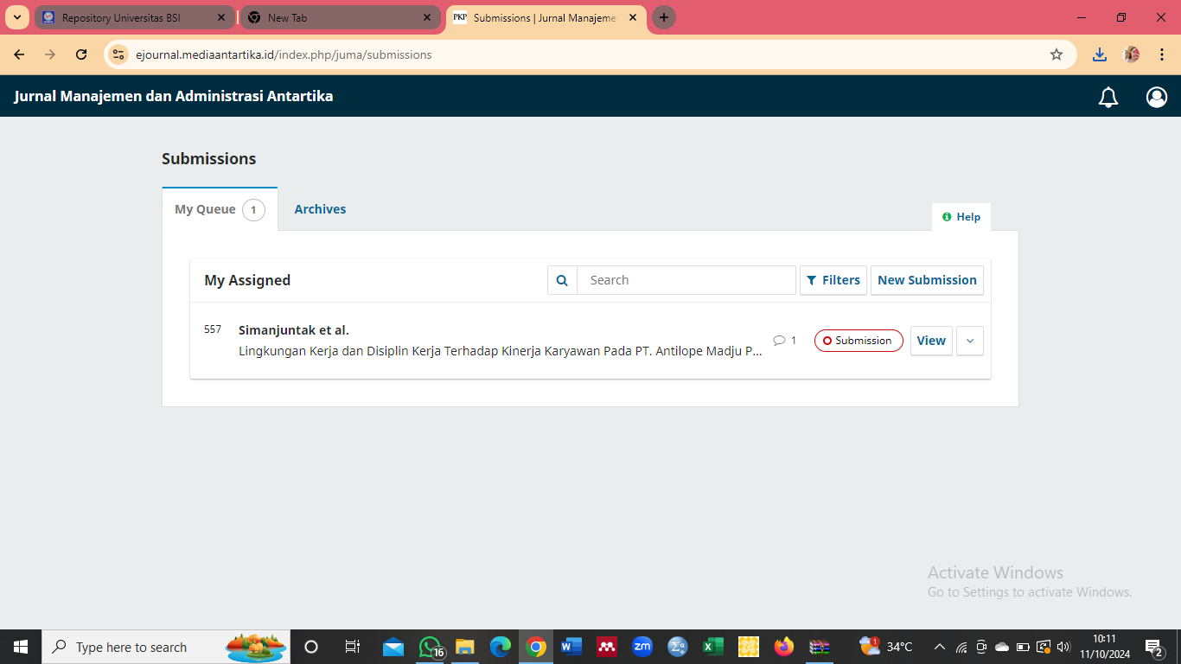Click the battery tray icon

(x=1023, y=647)
